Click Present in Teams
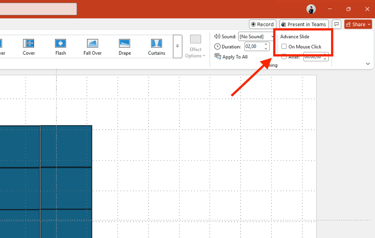The height and width of the screenshot is (238, 375). (x=304, y=24)
